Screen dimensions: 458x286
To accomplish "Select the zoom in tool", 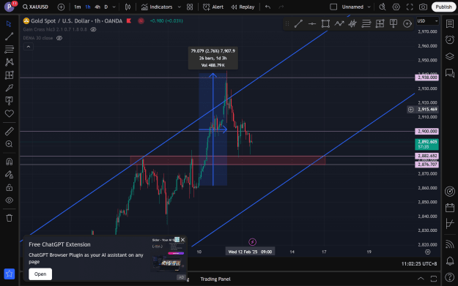I will pos(9,144).
